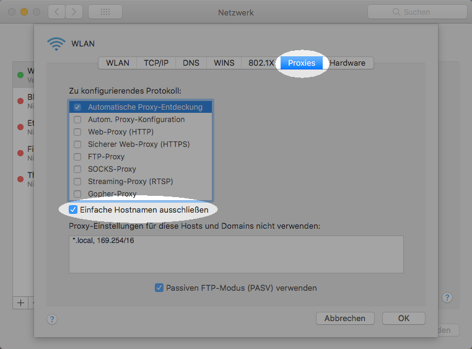The image size is (472, 349).
Task: Uncheck Einfache Hostnamen ausschließen
Action: [74, 210]
